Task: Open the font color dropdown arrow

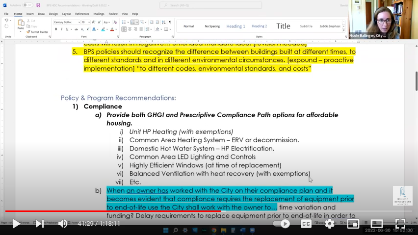Action: 116,29
